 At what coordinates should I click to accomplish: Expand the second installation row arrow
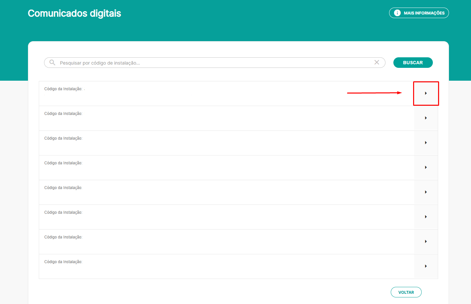coord(426,118)
